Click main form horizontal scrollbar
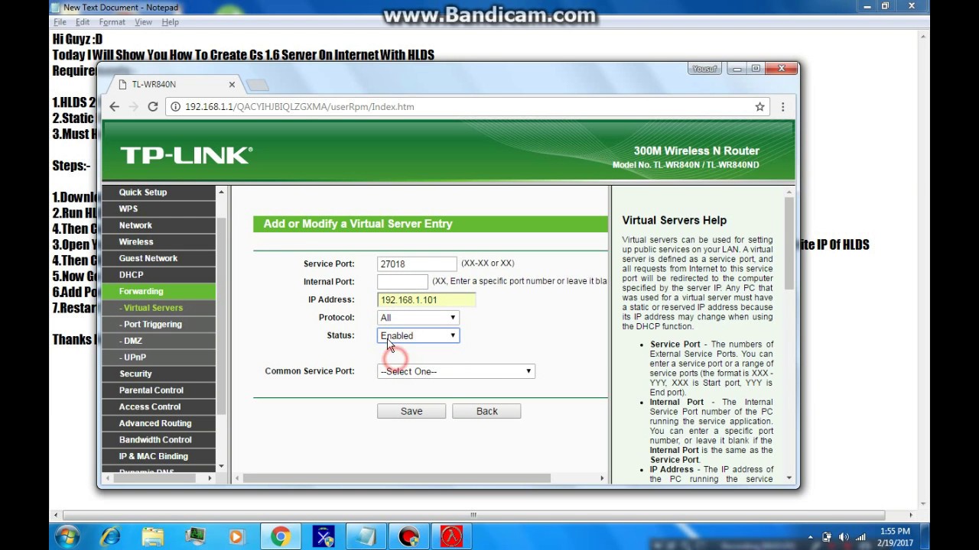 pos(398,478)
